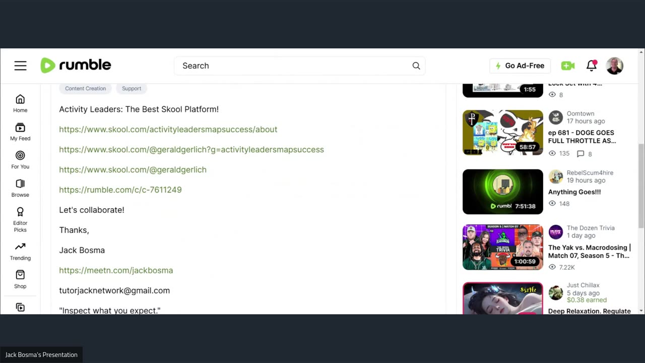Click Oomtown channel avatar
Viewport: 645px width, 363px height.
(556, 117)
